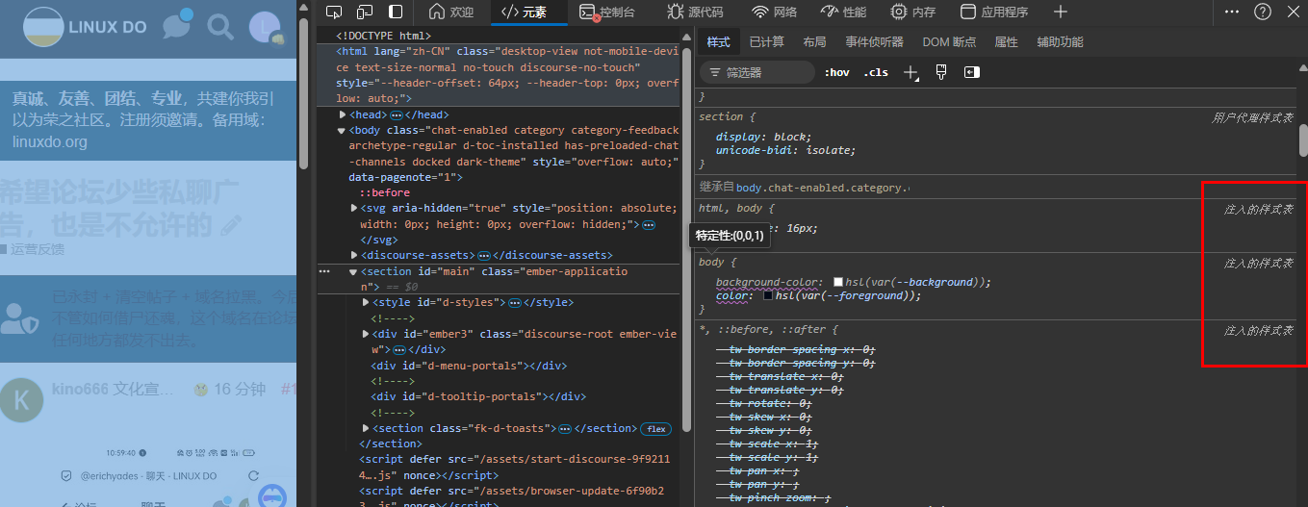Open the 已计算 computed styles tab
Screen dimensions: 1308x507
pos(766,42)
